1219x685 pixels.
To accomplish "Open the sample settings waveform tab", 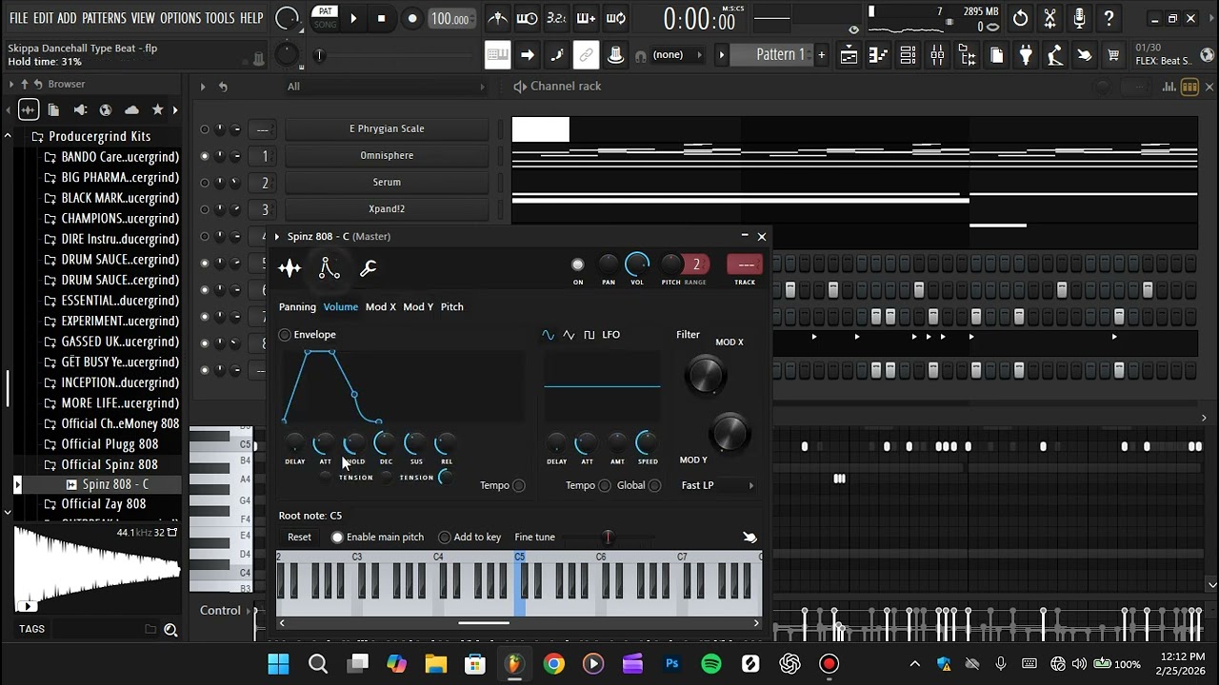I will click(290, 268).
